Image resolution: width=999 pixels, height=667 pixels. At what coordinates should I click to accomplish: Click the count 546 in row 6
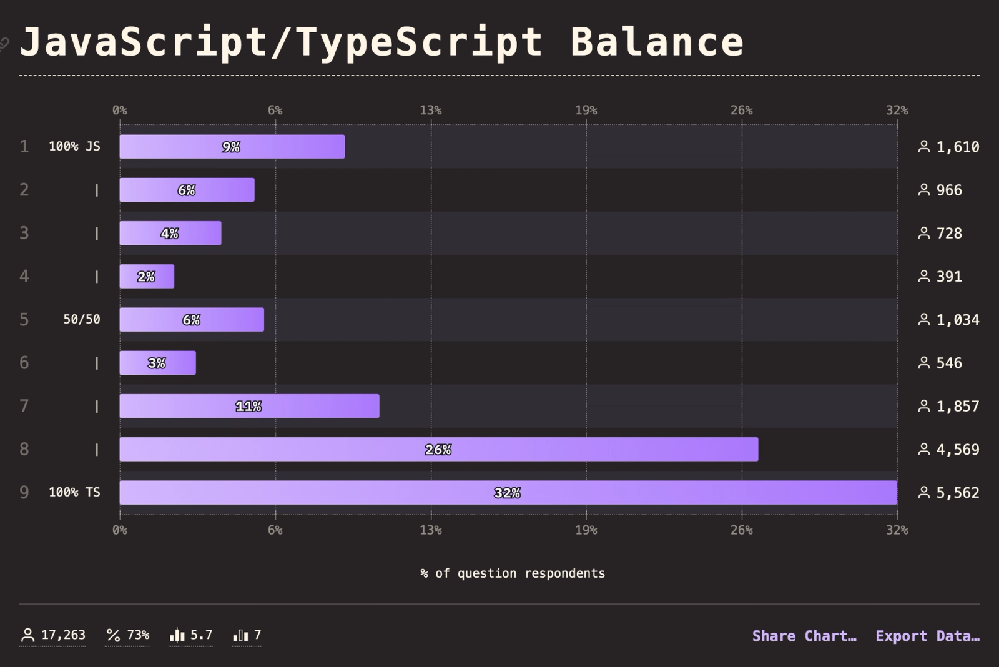(x=949, y=363)
